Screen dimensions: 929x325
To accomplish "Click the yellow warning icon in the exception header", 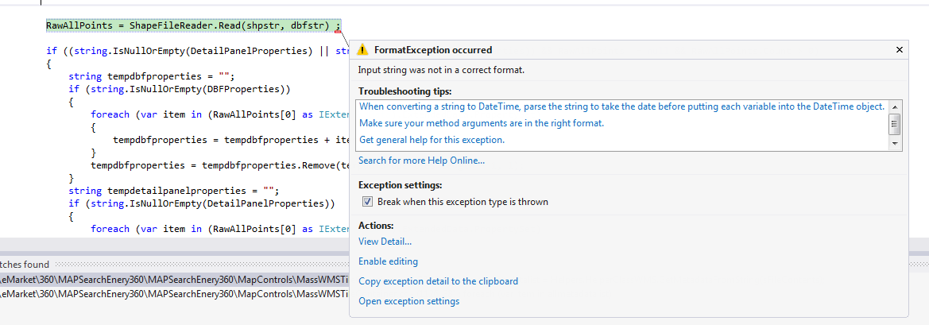I will pos(362,50).
